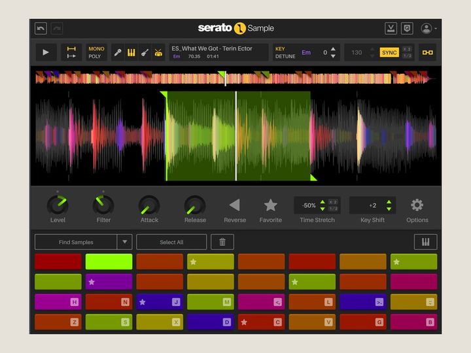Click the 130 BPM field
471x353 pixels.
(357, 52)
